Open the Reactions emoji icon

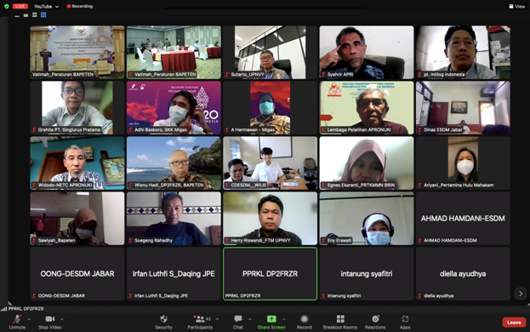pos(375,319)
